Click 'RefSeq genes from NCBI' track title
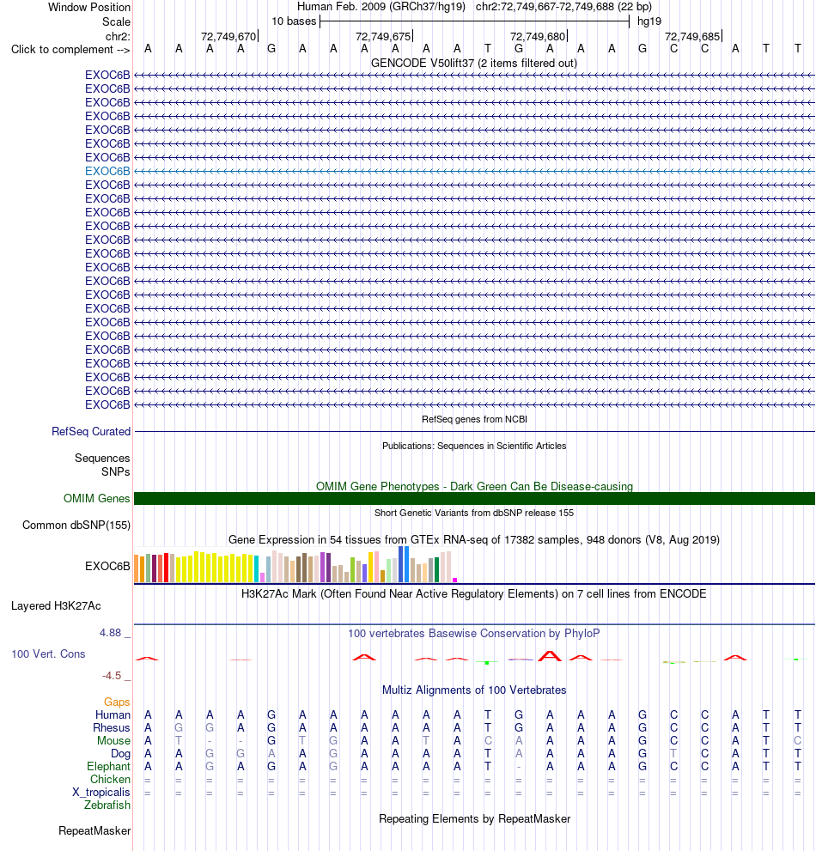This screenshot has height=851, width=816. pyautogui.click(x=474, y=419)
